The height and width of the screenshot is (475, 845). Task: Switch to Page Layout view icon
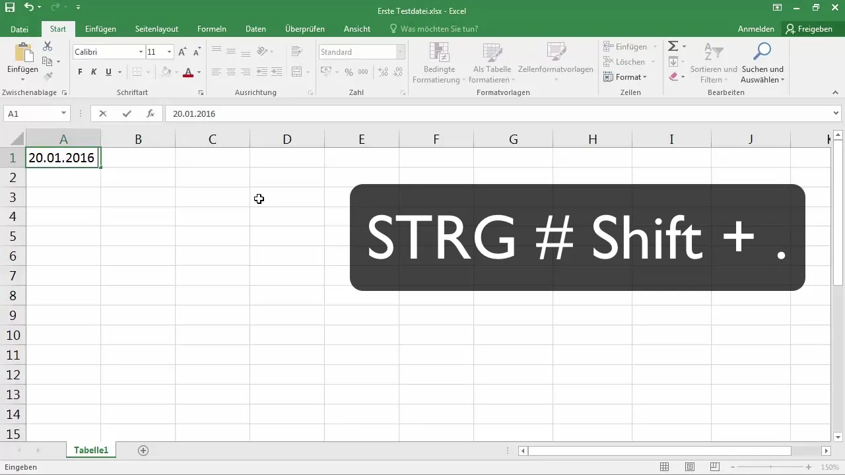click(x=689, y=466)
